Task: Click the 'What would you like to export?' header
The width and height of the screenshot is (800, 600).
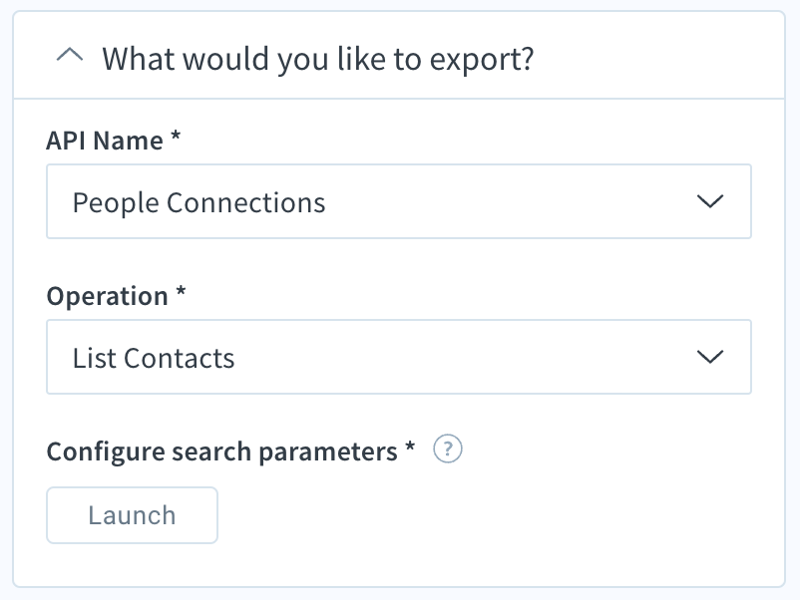Action: 318,59
